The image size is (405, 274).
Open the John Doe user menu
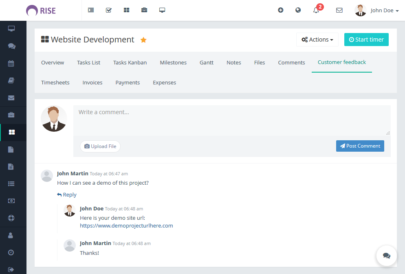coord(377,10)
